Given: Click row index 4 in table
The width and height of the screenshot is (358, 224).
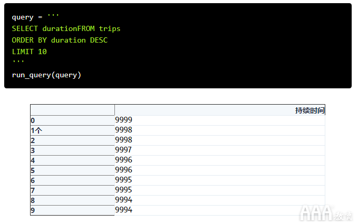Looking at the screenshot, I should [33, 160].
